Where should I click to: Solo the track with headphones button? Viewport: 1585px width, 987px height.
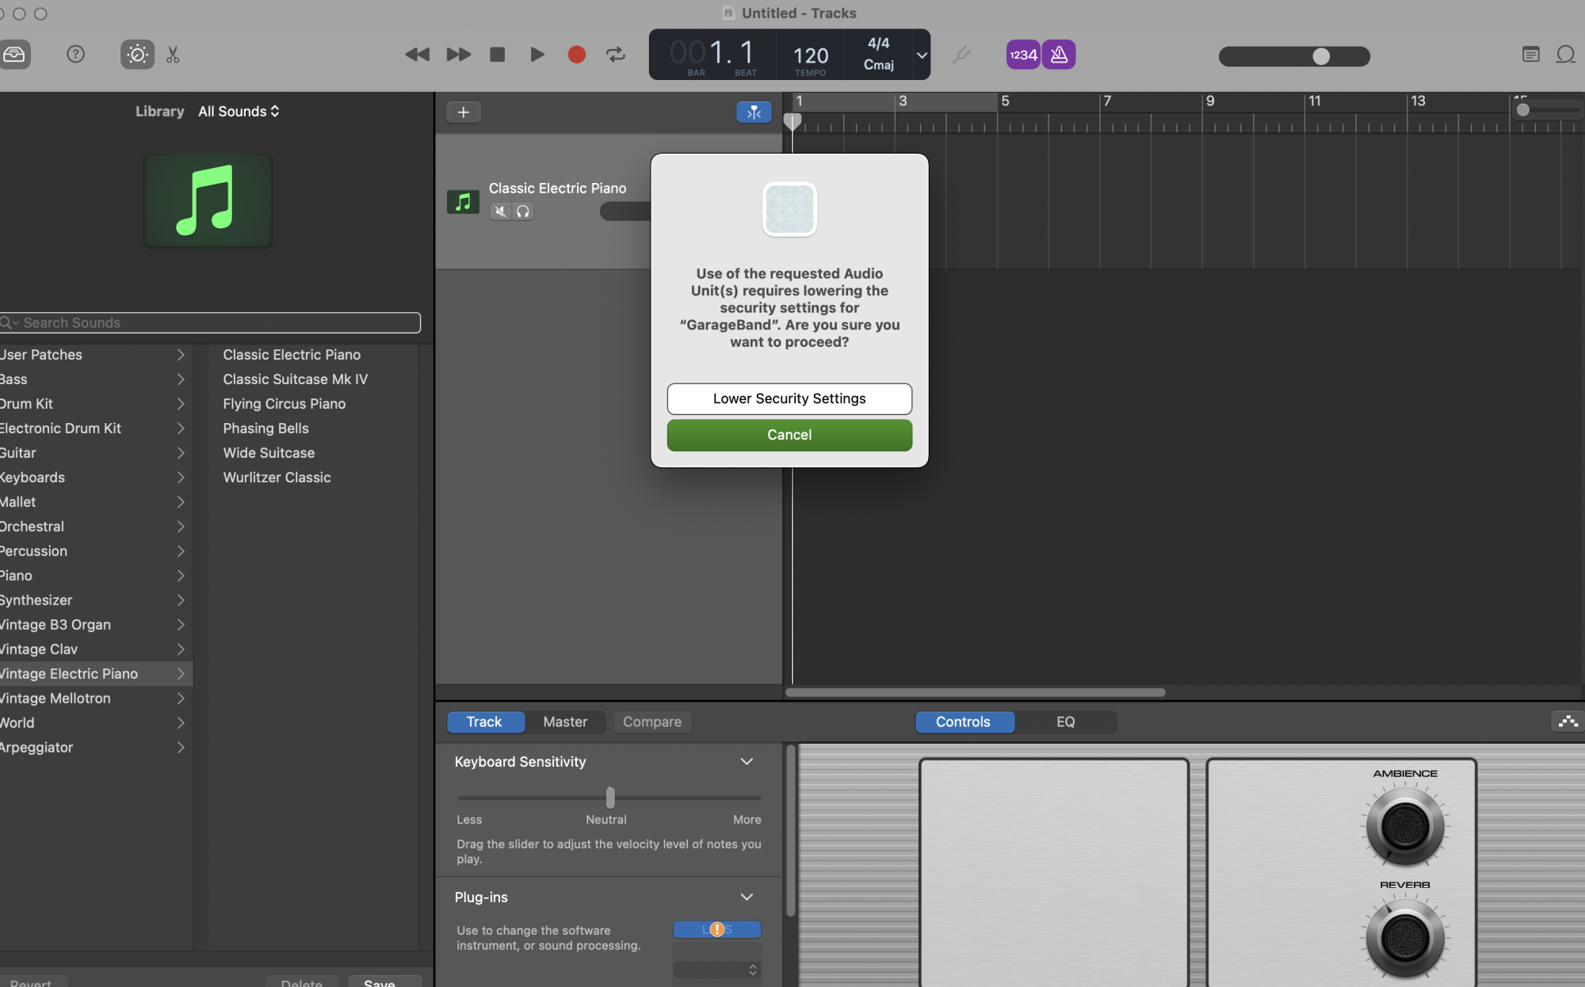[x=523, y=211]
